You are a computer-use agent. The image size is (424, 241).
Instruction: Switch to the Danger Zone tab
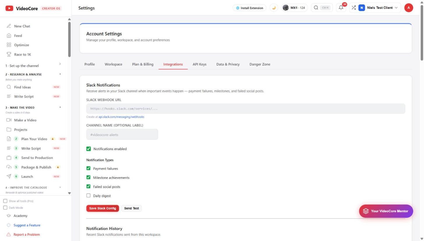[260, 64]
